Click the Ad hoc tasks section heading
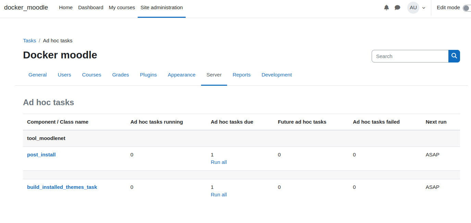This screenshot has width=471, height=223. click(48, 102)
